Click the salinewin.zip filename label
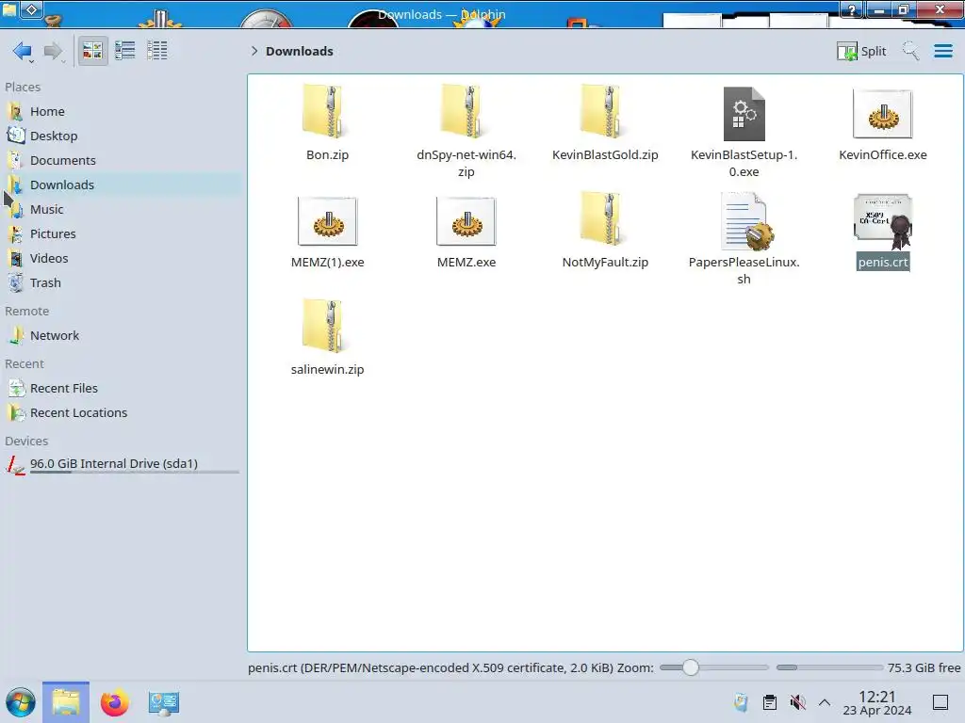 pos(327,369)
